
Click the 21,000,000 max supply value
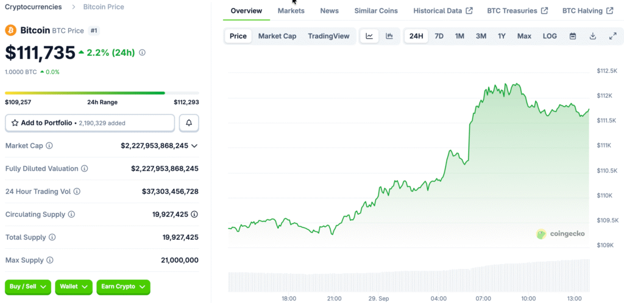[180, 260]
